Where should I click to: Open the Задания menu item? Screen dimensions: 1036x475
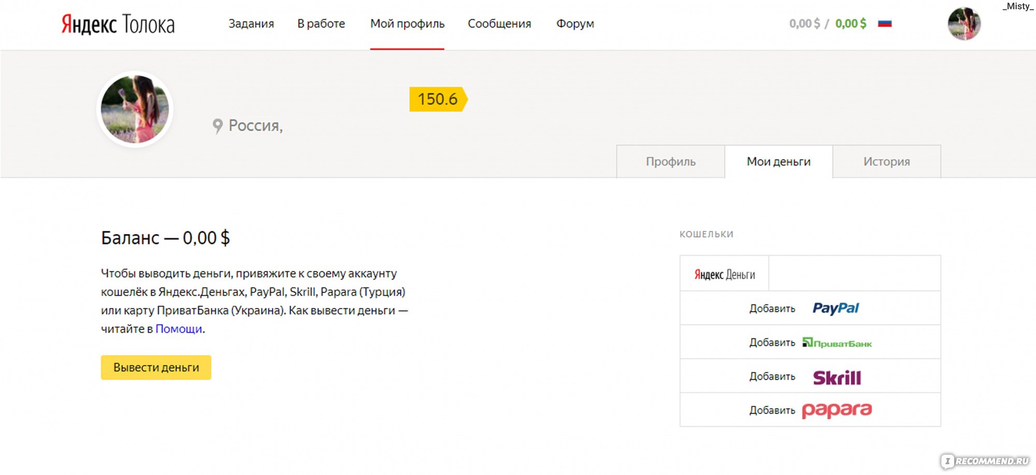pos(251,24)
